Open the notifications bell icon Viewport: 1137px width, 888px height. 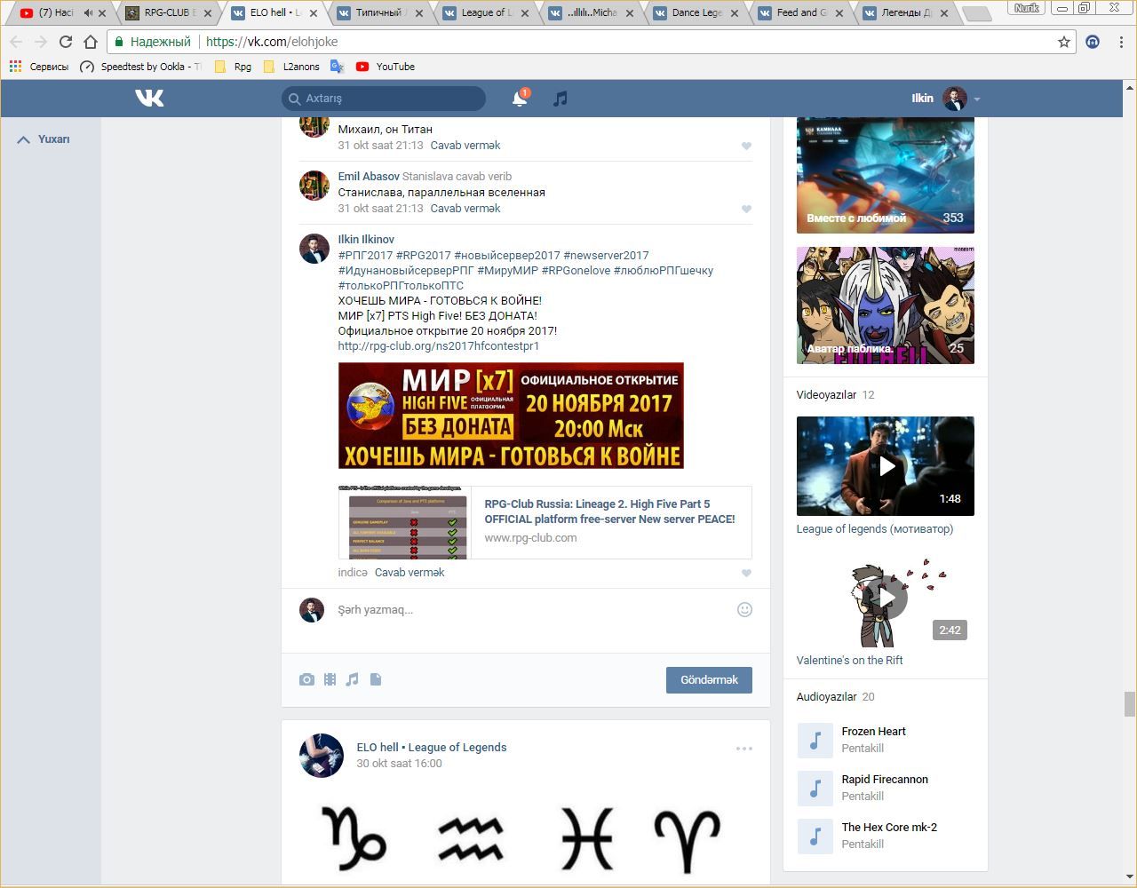pyautogui.click(x=520, y=99)
